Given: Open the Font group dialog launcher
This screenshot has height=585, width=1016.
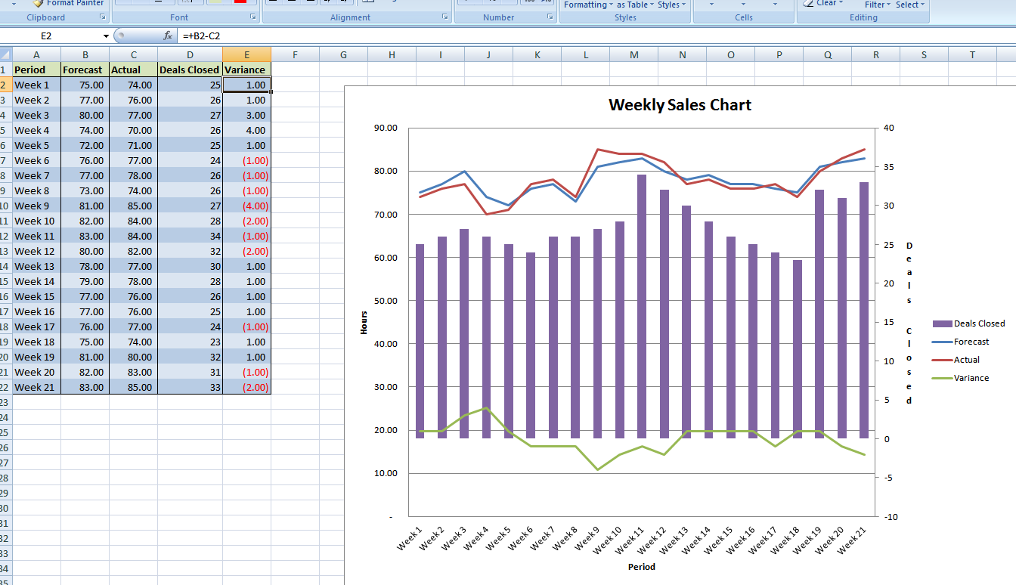Looking at the screenshot, I should coord(253,17).
